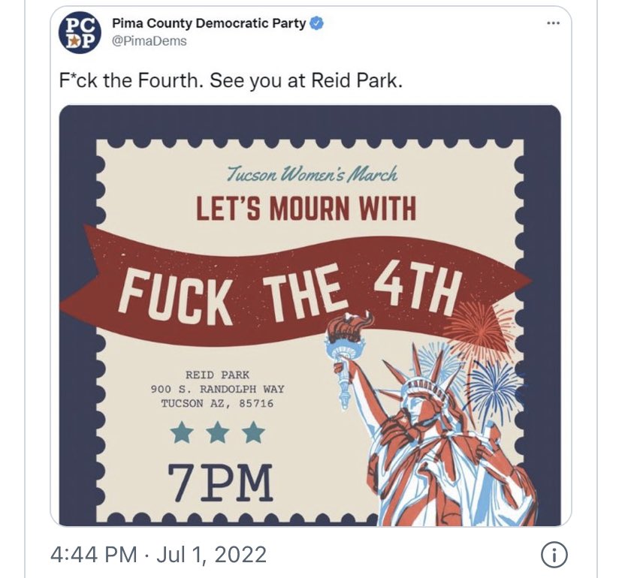Click the red ribbon banner on flyer
This screenshot has width=622, height=578.
point(295,285)
